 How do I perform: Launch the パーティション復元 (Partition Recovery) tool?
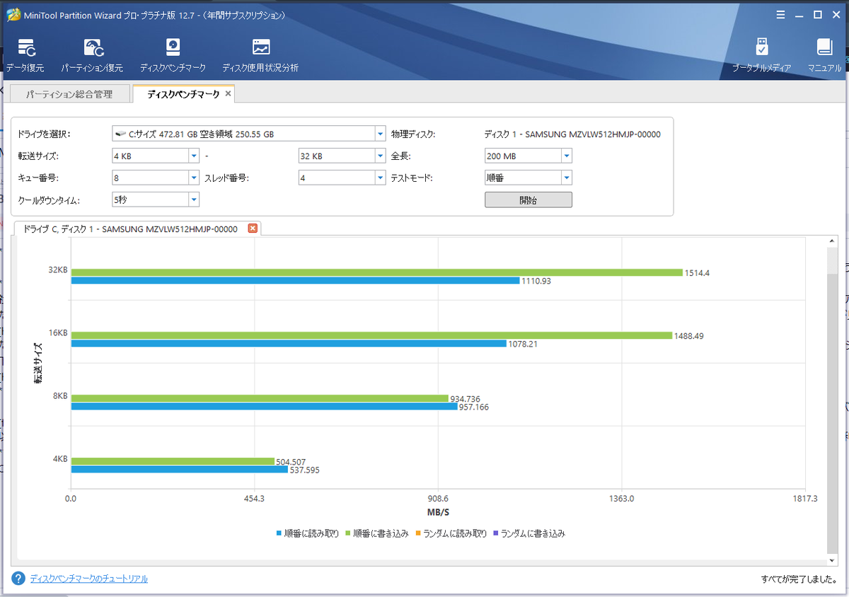click(x=92, y=56)
